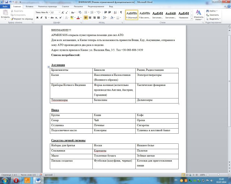Toggle italic (К) formatting
The width and height of the screenshot is (231, 184).
(41, 17)
